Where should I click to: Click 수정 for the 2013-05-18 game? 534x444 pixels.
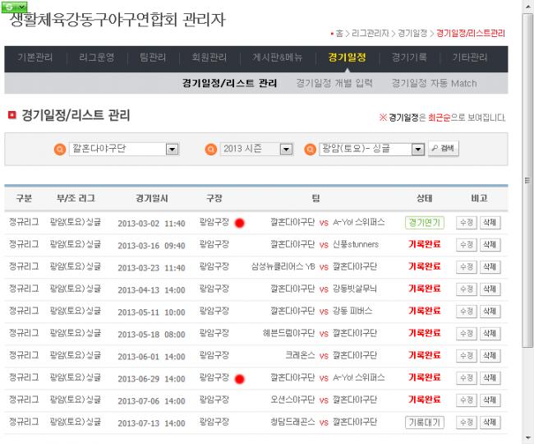click(x=467, y=333)
